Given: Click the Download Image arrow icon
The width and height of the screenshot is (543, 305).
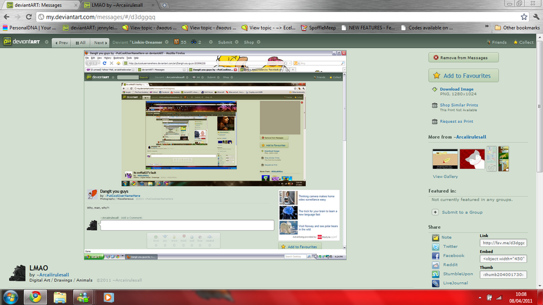Looking at the screenshot, I should [434, 89].
